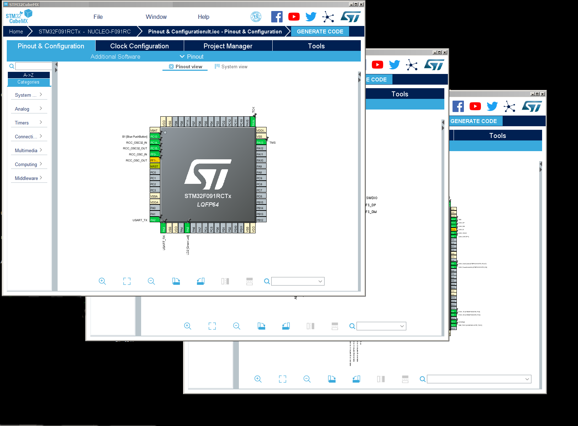Expand the Computing category
578x426 pixels.
[29, 164]
